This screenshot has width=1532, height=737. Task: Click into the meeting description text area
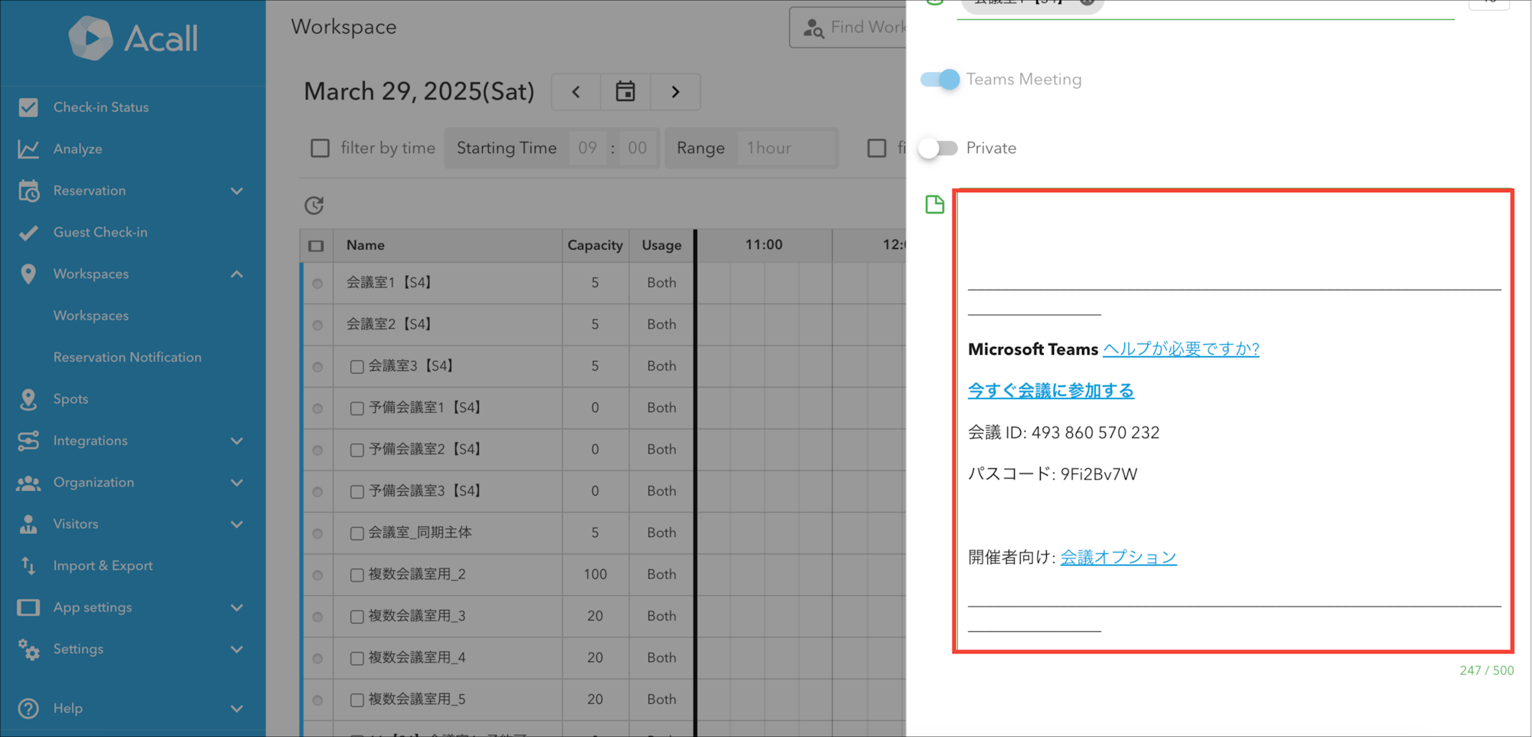tap(1233, 421)
